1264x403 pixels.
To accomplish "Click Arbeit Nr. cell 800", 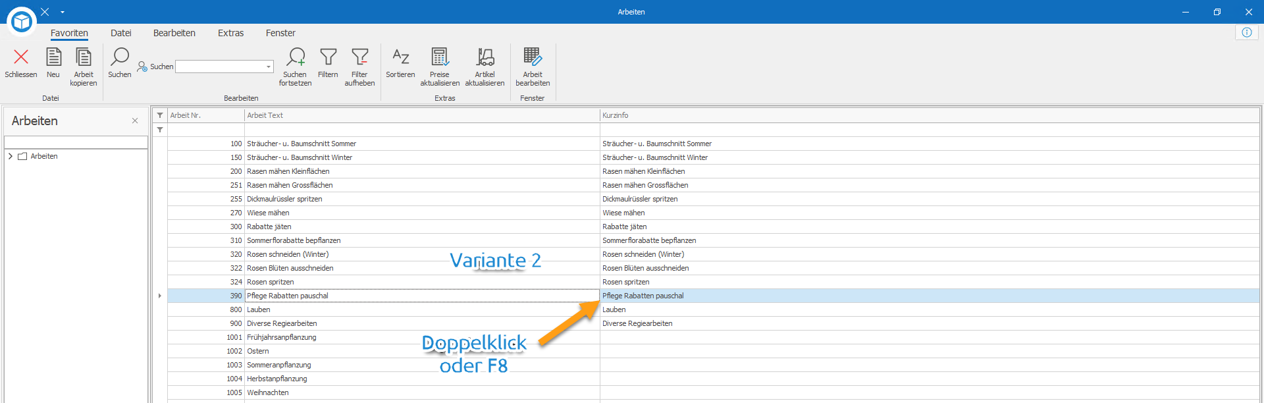I will 206,309.
